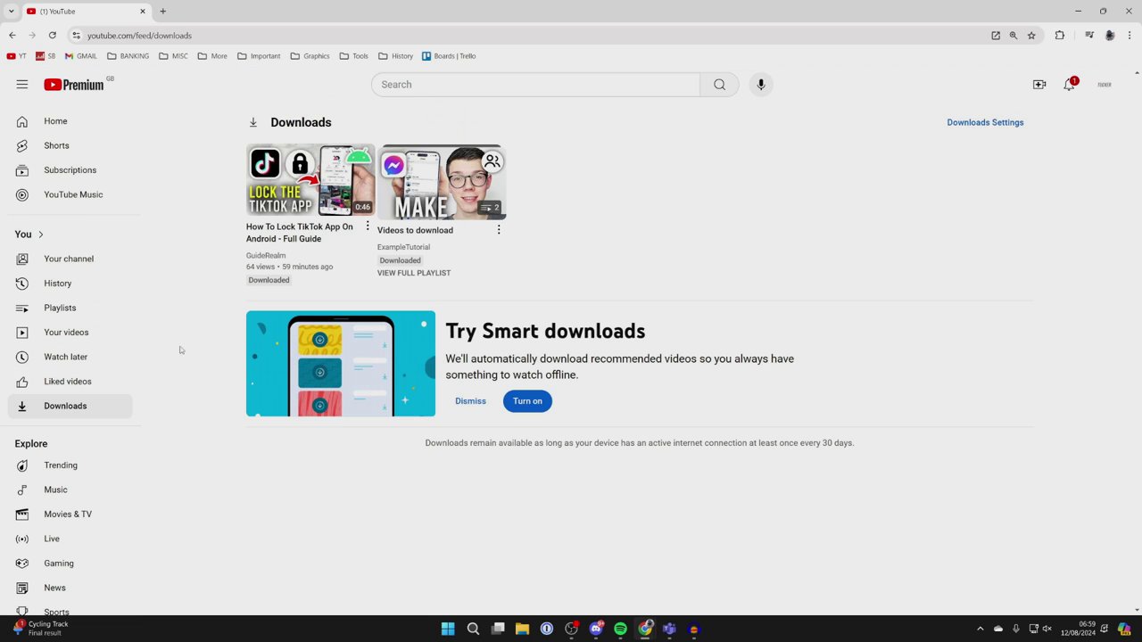The width and height of the screenshot is (1142, 642).
Task: Open Discord from the taskbar
Action: 596,629
